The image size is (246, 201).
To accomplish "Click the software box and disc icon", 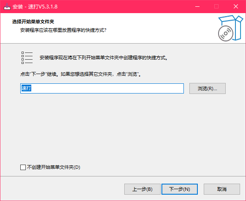I will 230,28.
